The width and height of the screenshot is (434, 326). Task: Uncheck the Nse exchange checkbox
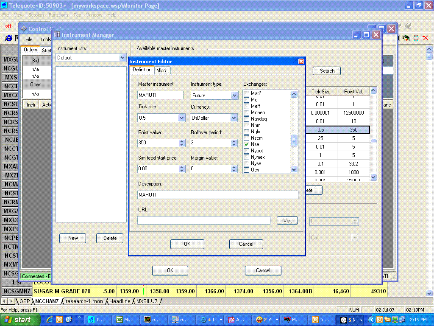(x=246, y=144)
